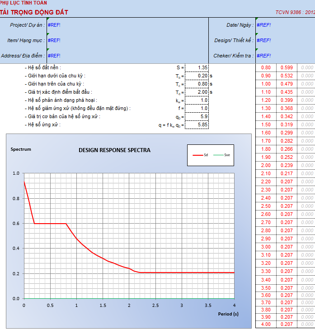Select the period 4.00 cell in table

pos(266,324)
